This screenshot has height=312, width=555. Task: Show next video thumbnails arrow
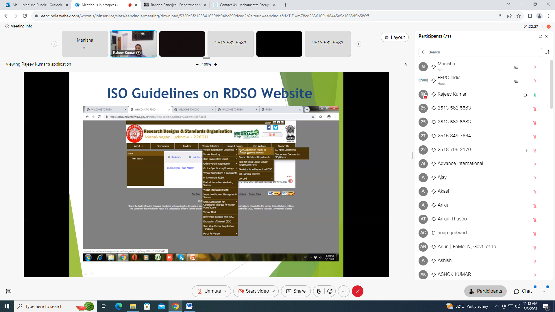[x=358, y=44]
